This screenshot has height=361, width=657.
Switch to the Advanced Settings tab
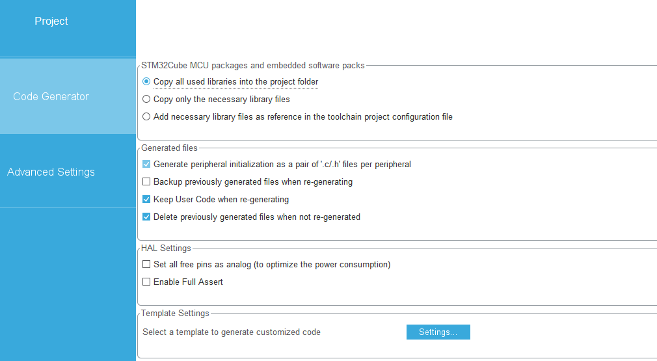tap(51, 172)
